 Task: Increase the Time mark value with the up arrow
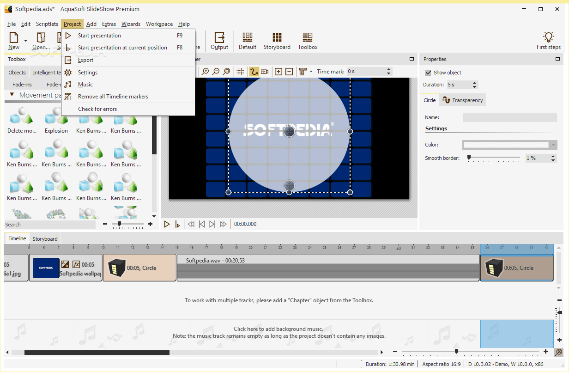tap(388, 70)
